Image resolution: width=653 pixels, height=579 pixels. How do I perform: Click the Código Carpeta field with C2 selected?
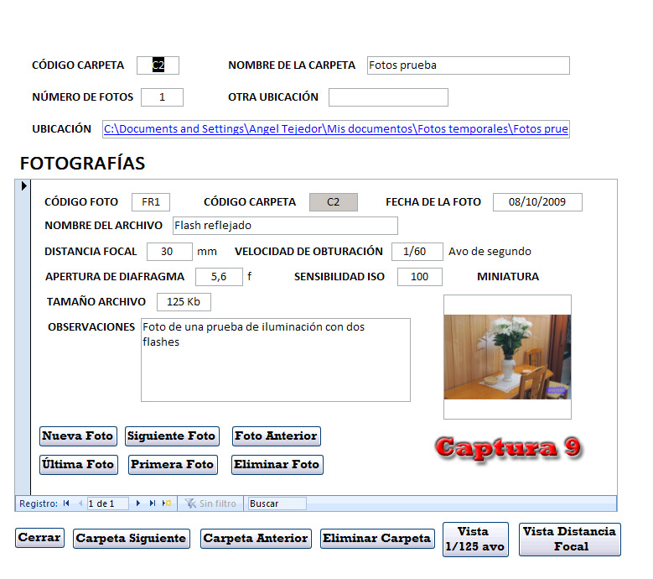158,65
